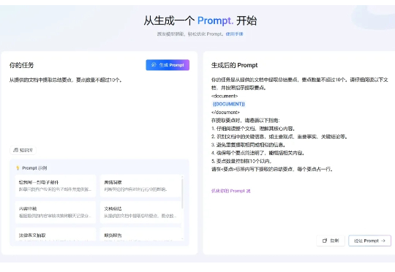The width and height of the screenshot is (395, 272).
Task: Click the purple Prompt optimization link
Action: point(230,191)
